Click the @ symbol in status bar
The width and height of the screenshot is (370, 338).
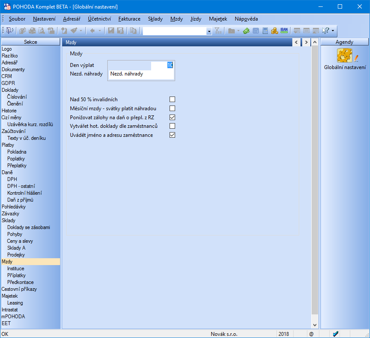(311, 334)
